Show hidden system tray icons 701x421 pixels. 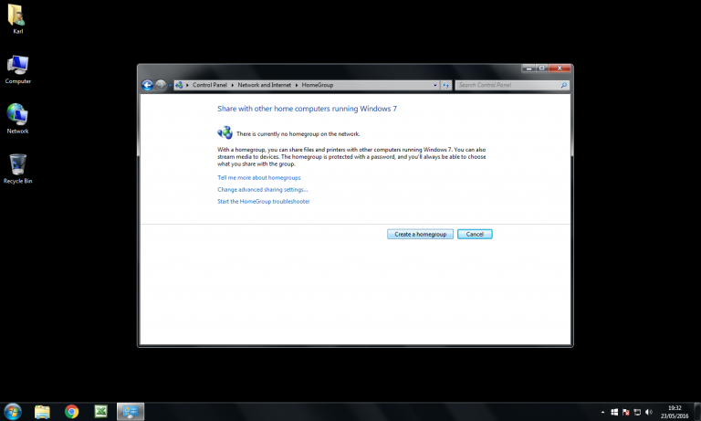tap(603, 412)
